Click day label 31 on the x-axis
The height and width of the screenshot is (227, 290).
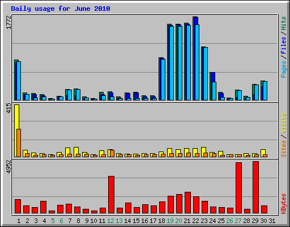(x=272, y=221)
